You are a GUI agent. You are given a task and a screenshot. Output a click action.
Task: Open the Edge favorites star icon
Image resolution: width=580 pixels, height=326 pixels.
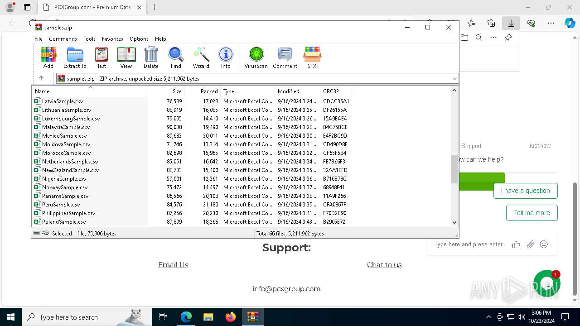(x=471, y=23)
